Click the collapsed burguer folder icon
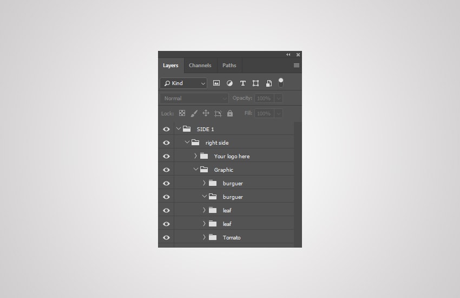The image size is (460, 298). tap(213, 183)
